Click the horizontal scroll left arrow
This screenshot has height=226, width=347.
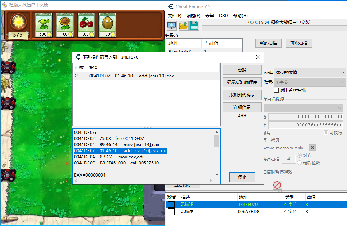76,181
